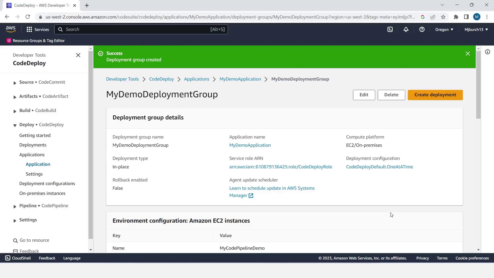
Task: Open the CodeDeployDefault.OneAtATime link
Action: (379, 167)
